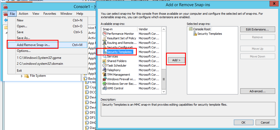Image resolution: width=280 pixels, height=130 pixels.
Task: Click the Console Root folder icon
Action: [x=190, y=29]
